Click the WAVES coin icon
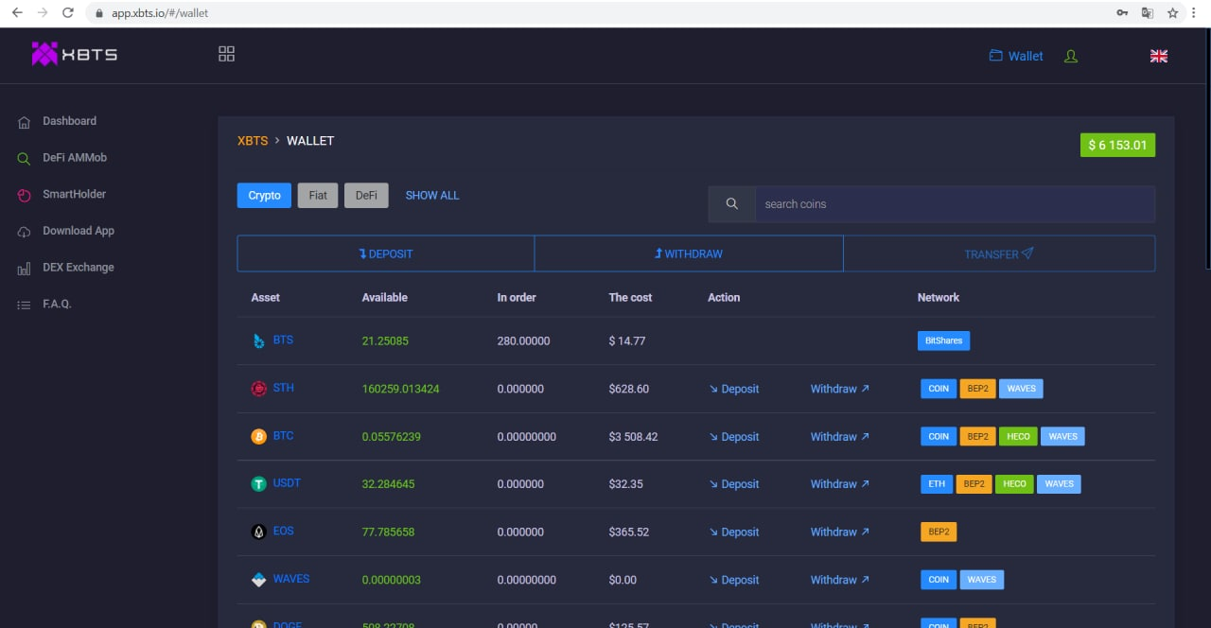The height and width of the screenshot is (628, 1211). point(258,580)
